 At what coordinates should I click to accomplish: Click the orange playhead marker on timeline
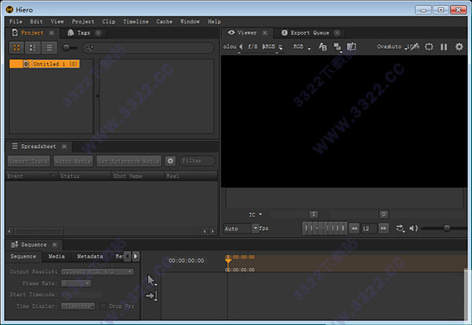[x=228, y=262]
